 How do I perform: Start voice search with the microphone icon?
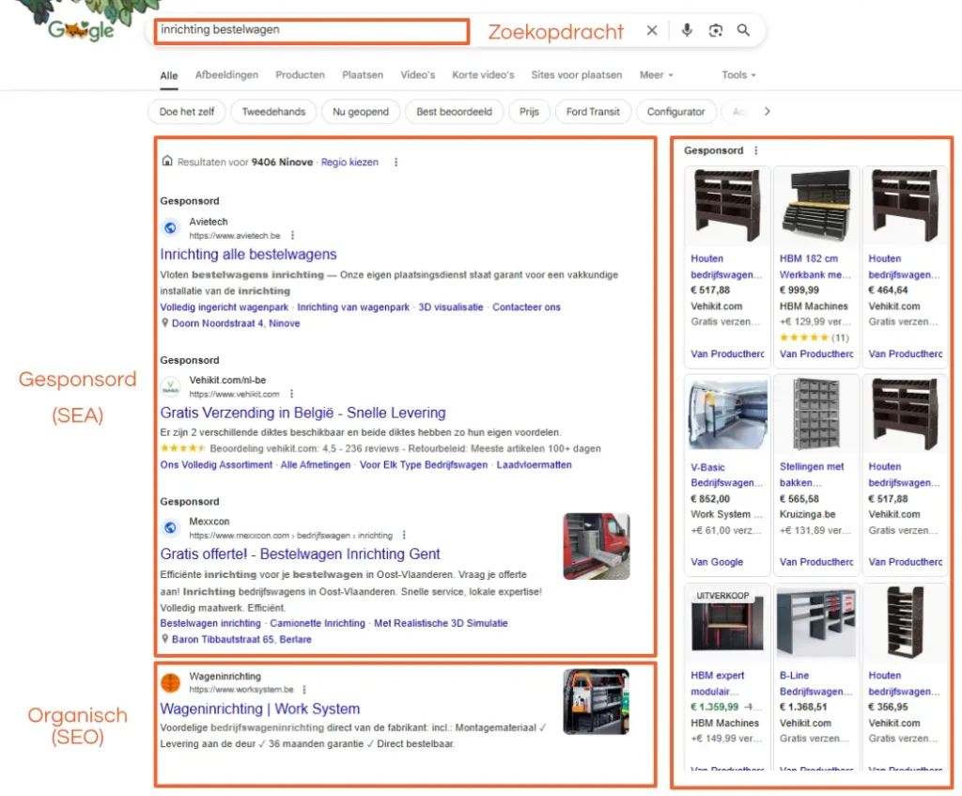(687, 31)
